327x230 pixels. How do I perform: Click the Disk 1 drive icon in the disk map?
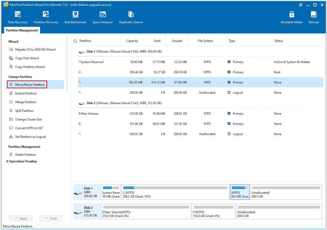[78, 193]
